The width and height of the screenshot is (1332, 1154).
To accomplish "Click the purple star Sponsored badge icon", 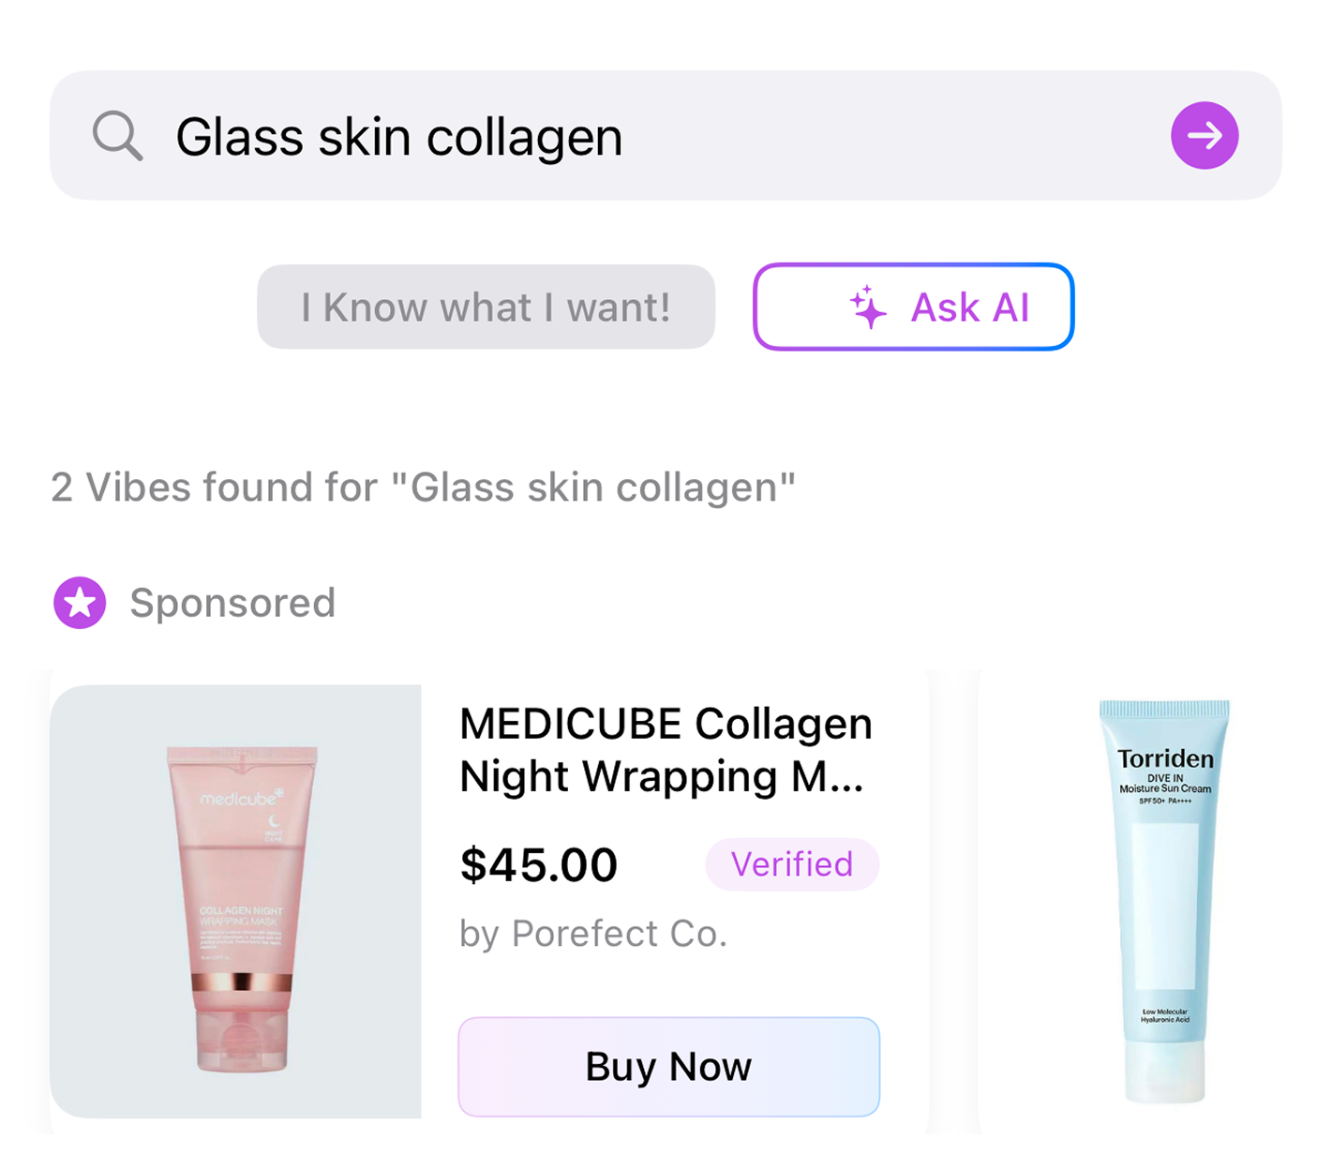I will coord(80,603).
